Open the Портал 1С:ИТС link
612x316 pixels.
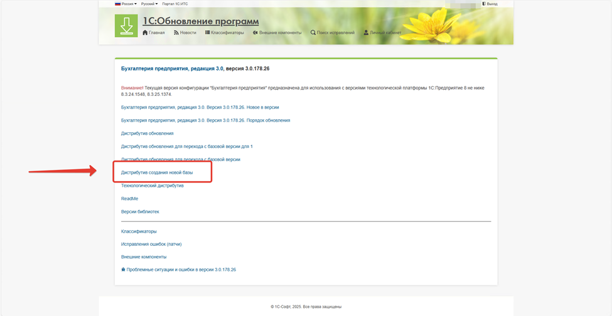click(174, 4)
